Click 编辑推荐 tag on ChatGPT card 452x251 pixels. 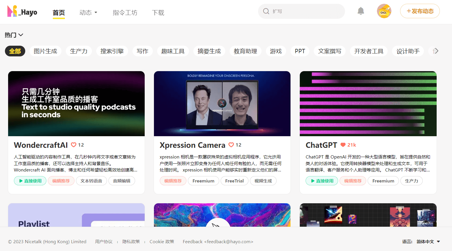click(353, 181)
